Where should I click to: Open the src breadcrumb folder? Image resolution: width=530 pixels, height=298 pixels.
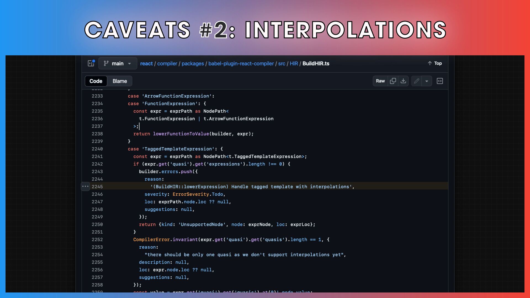tap(282, 63)
